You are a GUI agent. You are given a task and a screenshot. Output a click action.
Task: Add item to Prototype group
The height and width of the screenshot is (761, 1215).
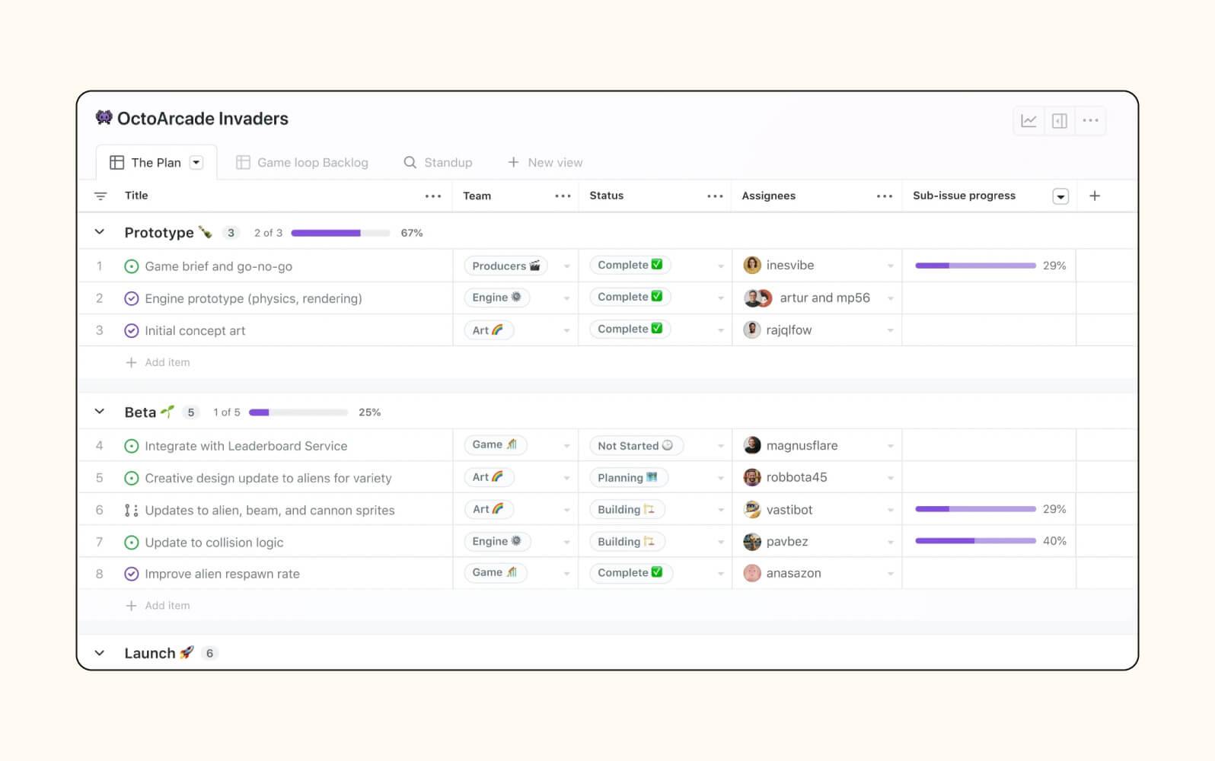158,362
